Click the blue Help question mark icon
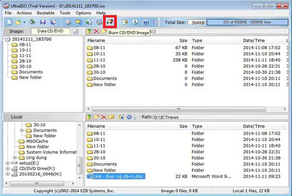292x196 pixels. pos(146,22)
